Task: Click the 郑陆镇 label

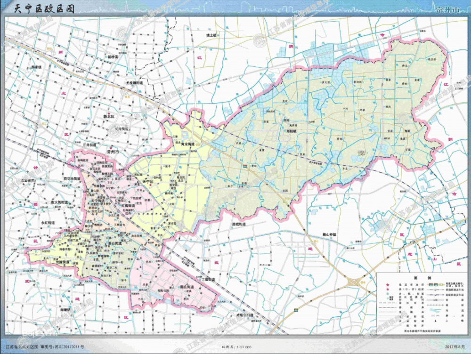Action: [x=292, y=131]
